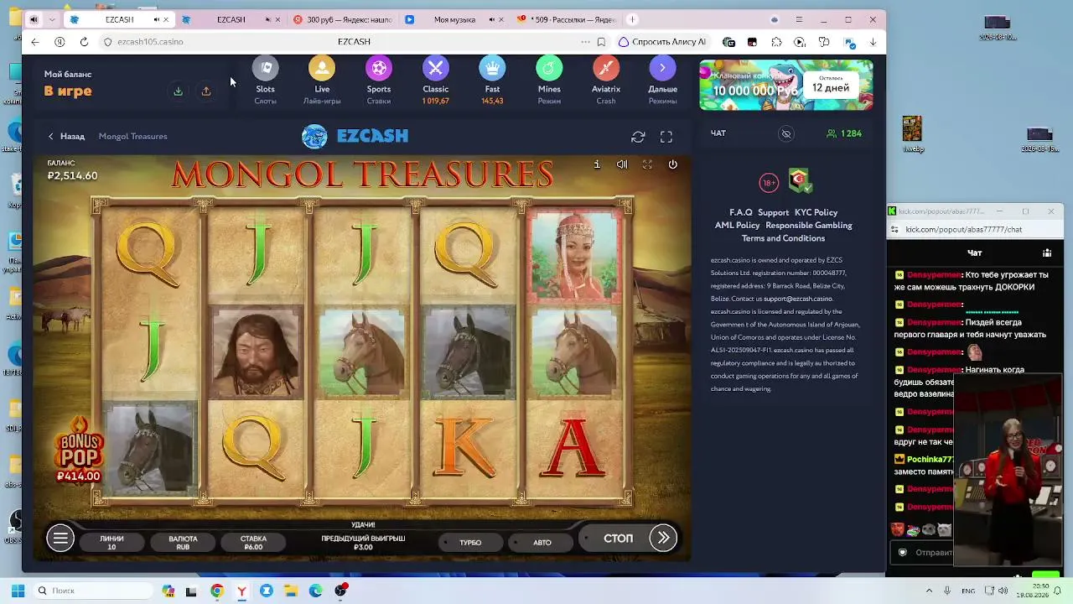Open Google Chrome from the taskbar
This screenshot has height=604, width=1073.
pyautogui.click(x=217, y=591)
